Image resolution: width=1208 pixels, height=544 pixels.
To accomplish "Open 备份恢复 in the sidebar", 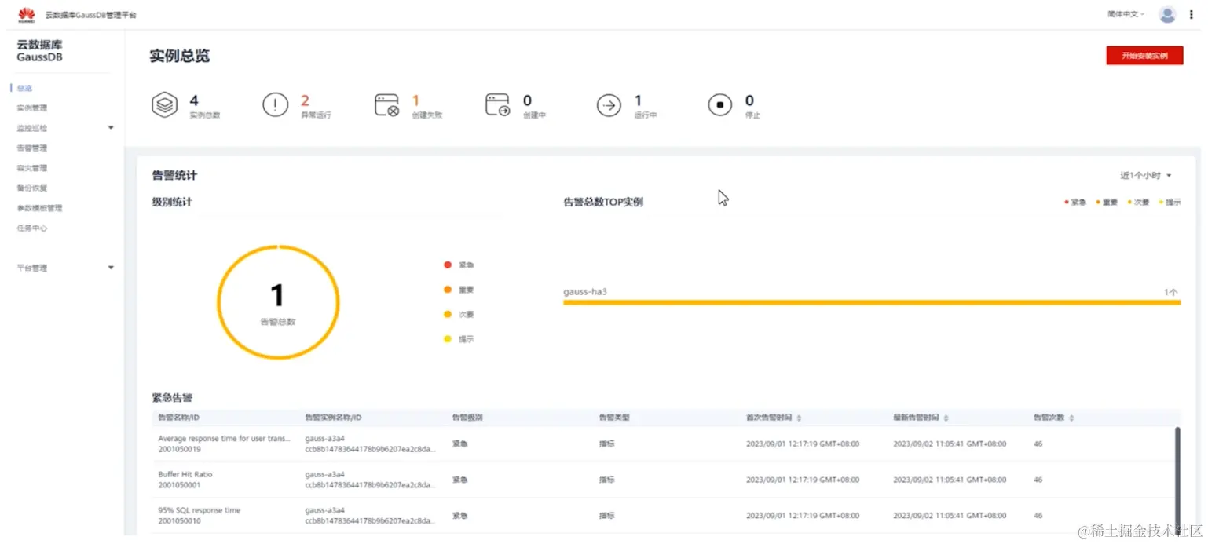I will point(32,188).
